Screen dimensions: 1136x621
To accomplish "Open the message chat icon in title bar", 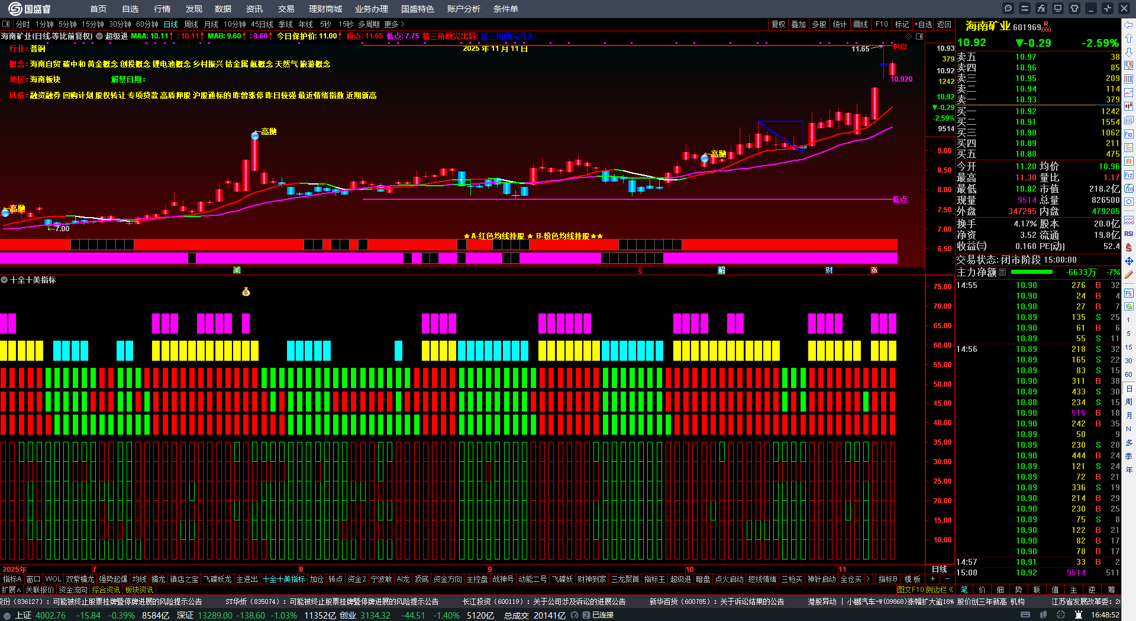I will pos(1008,8).
